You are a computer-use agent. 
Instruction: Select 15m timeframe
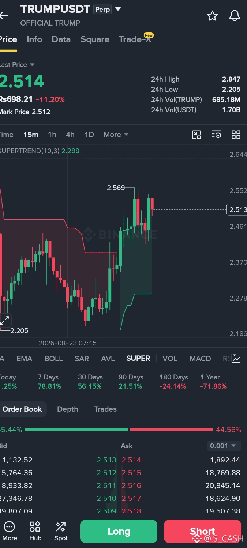coord(31,135)
